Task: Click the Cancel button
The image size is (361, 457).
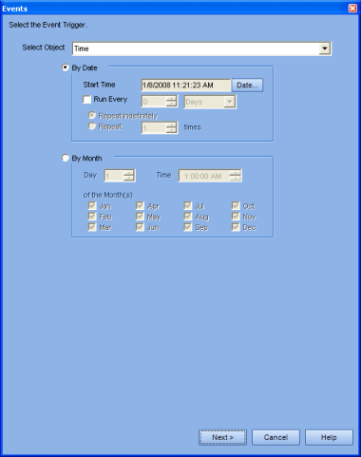Action: tap(275, 437)
